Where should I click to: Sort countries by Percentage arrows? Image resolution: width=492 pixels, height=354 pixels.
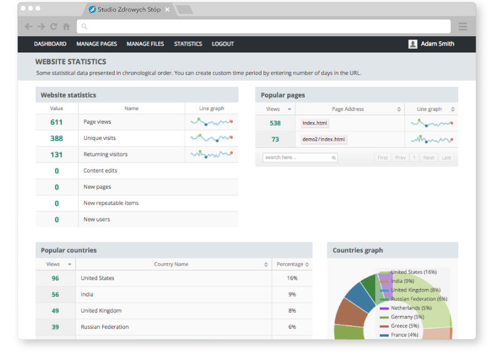click(307, 265)
